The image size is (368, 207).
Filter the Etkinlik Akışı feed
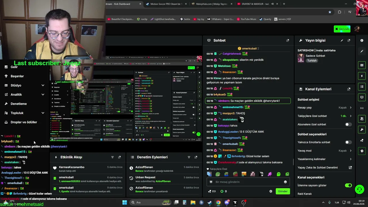112,157
